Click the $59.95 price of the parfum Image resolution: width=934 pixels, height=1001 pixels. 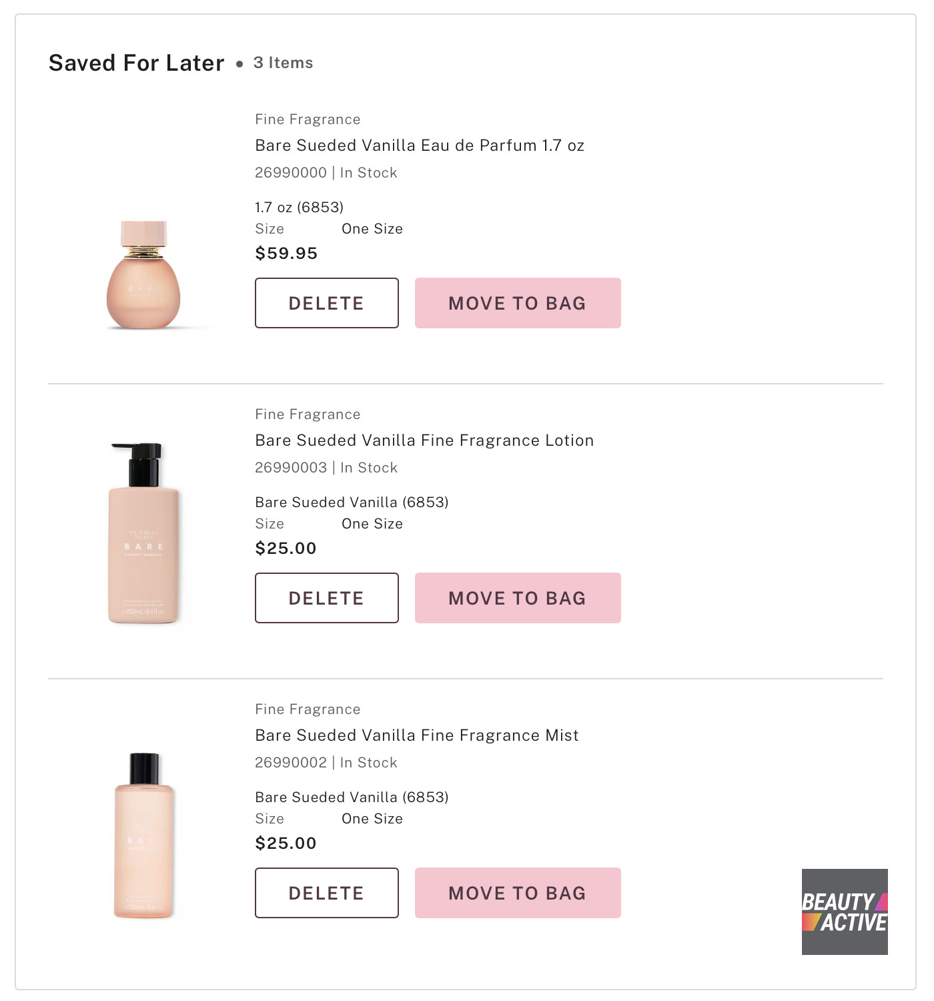pos(286,254)
